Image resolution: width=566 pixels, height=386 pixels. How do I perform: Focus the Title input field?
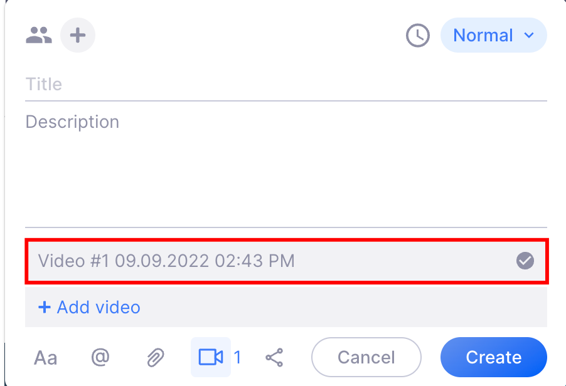pos(286,85)
